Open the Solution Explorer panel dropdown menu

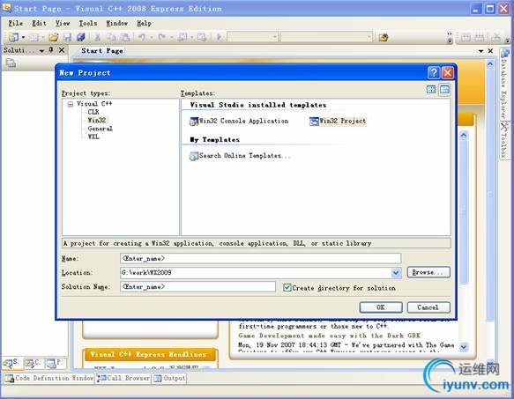pos(42,51)
